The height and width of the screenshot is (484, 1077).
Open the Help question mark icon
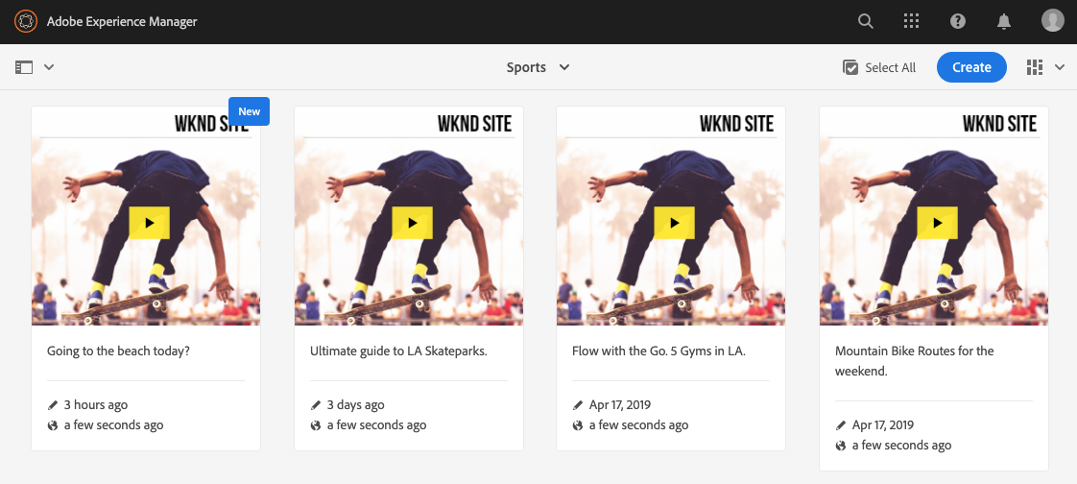coord(957,21)
